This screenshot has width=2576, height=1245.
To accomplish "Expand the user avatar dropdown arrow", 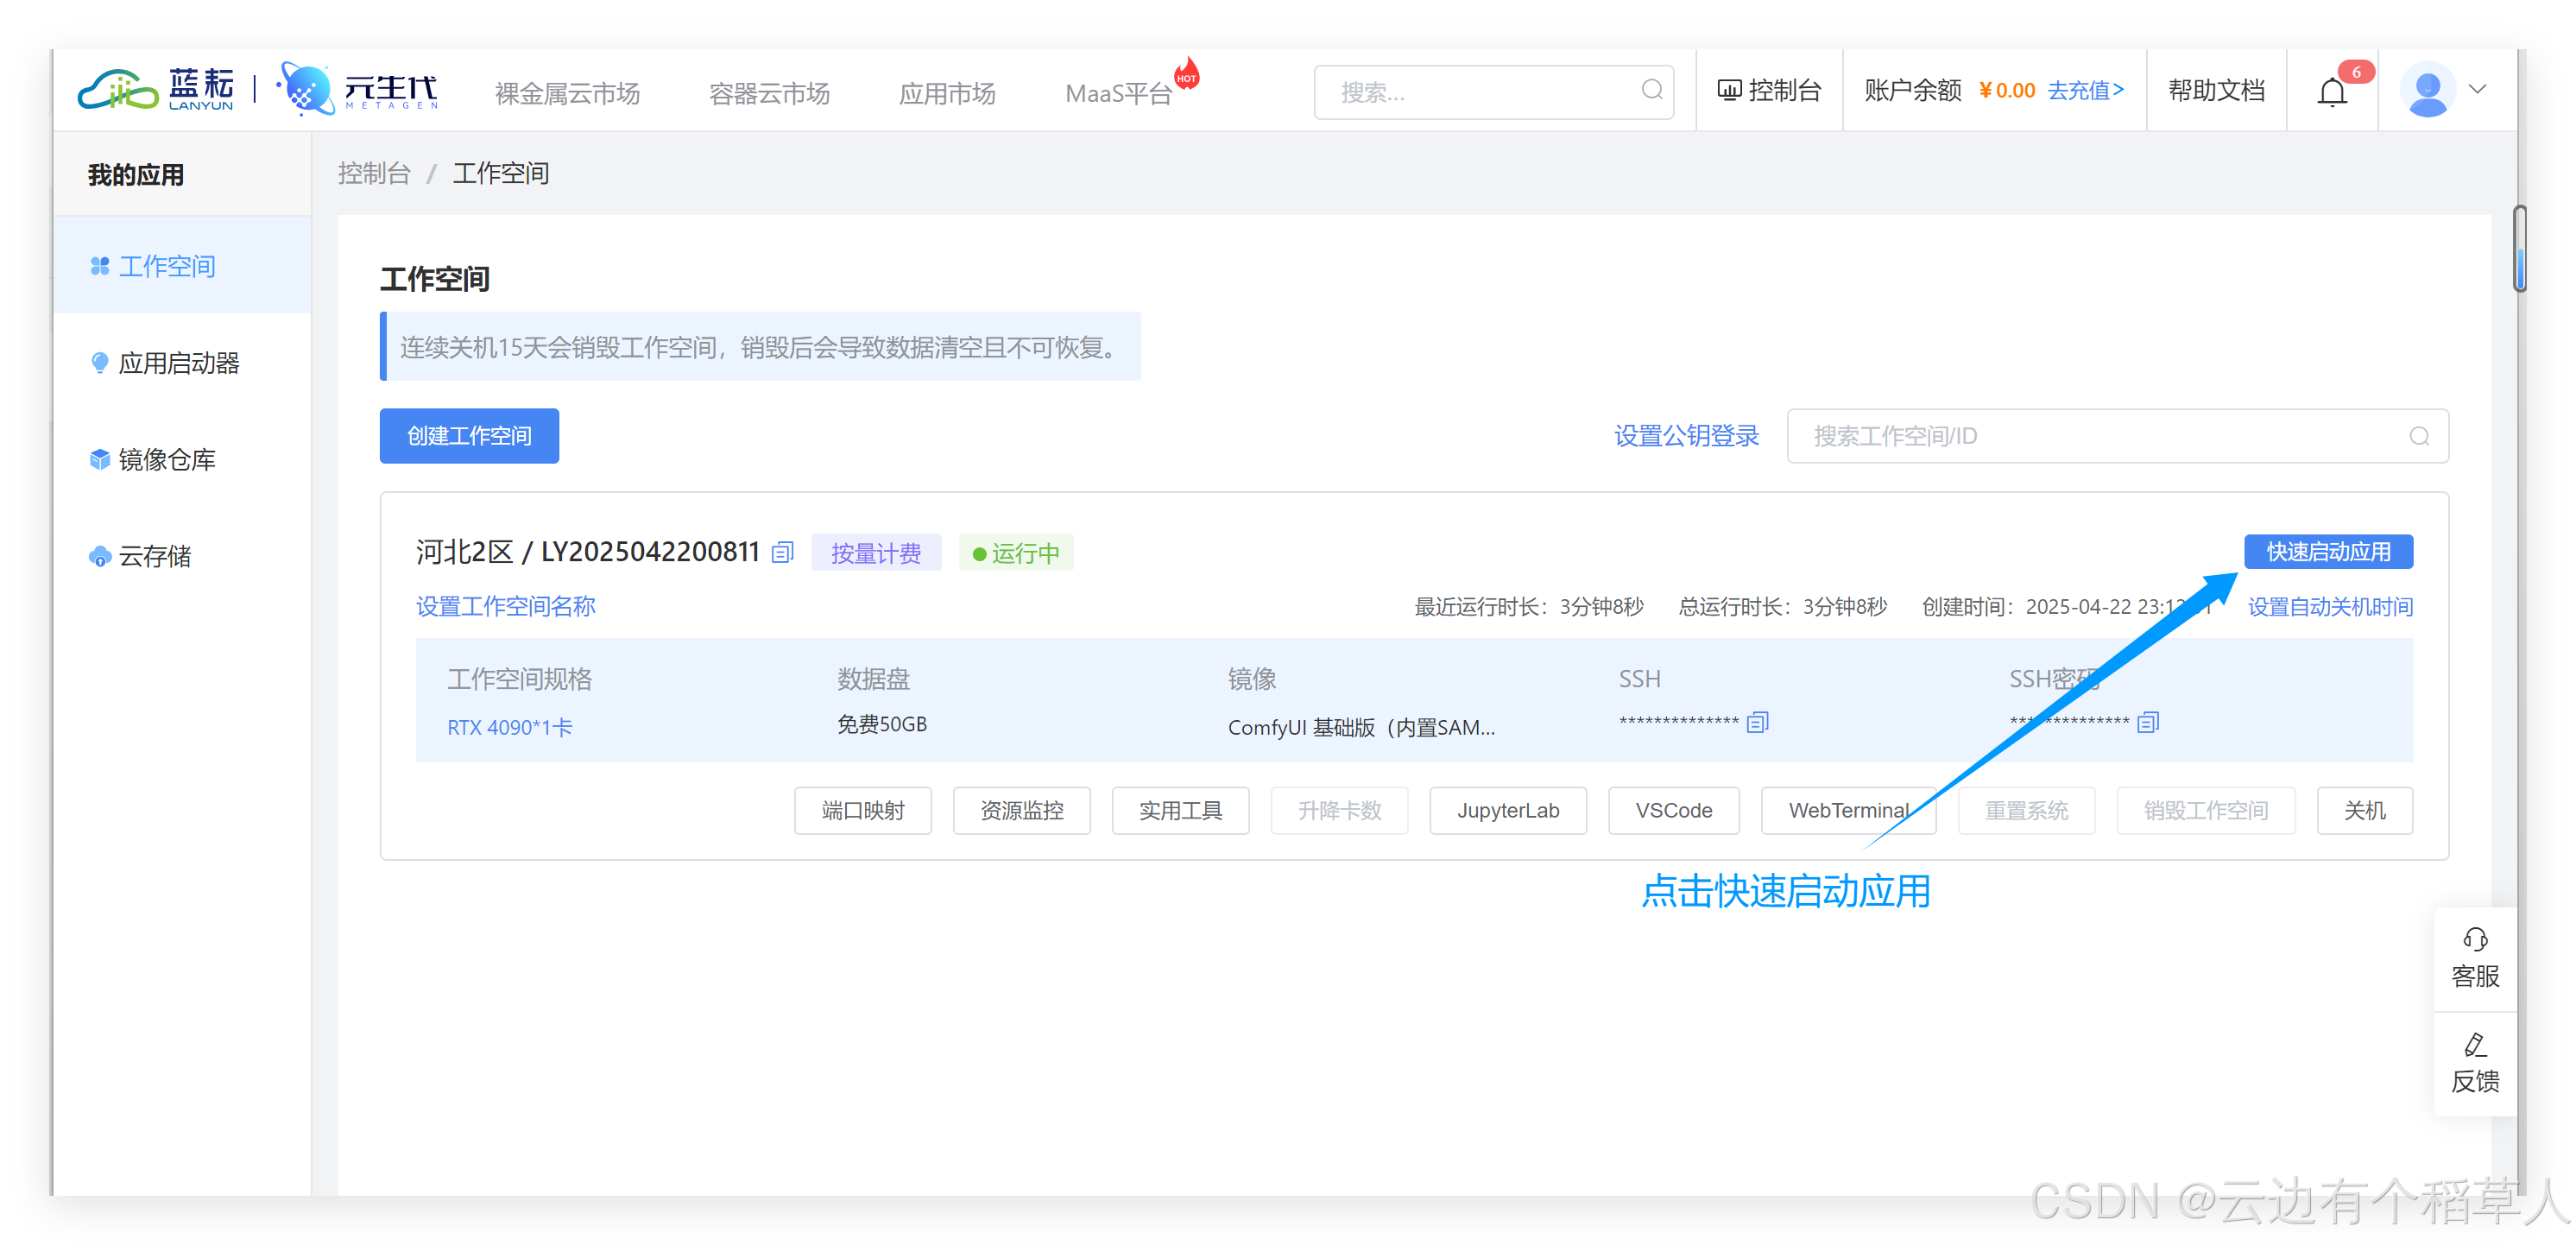I will [x=2477, y=89].
